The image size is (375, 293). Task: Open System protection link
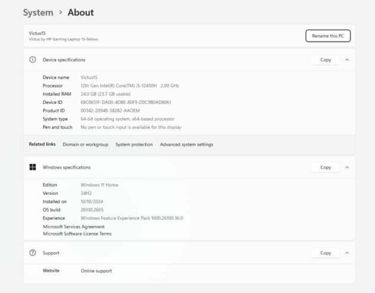[134, 144]
